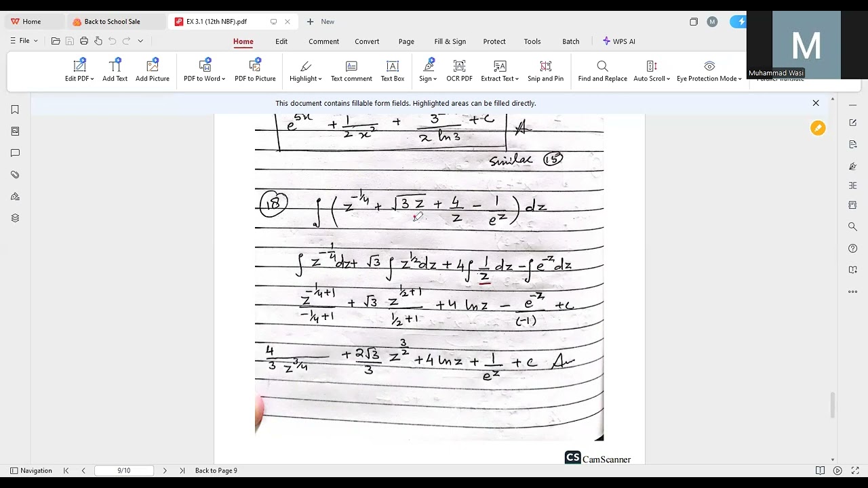
Task: Switch to the Comment ribbon tab
Action: (323, 41)
